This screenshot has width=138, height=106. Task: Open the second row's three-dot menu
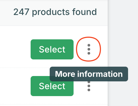[89, 86]
